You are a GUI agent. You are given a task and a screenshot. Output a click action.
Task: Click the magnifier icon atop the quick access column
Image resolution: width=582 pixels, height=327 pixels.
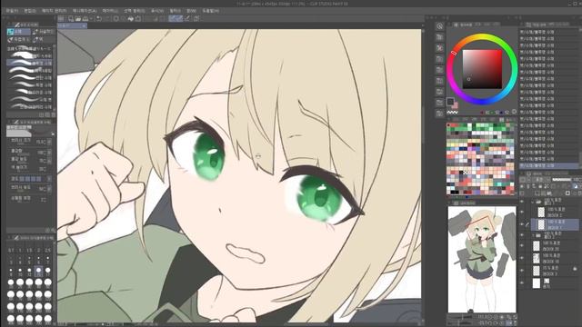440,26
